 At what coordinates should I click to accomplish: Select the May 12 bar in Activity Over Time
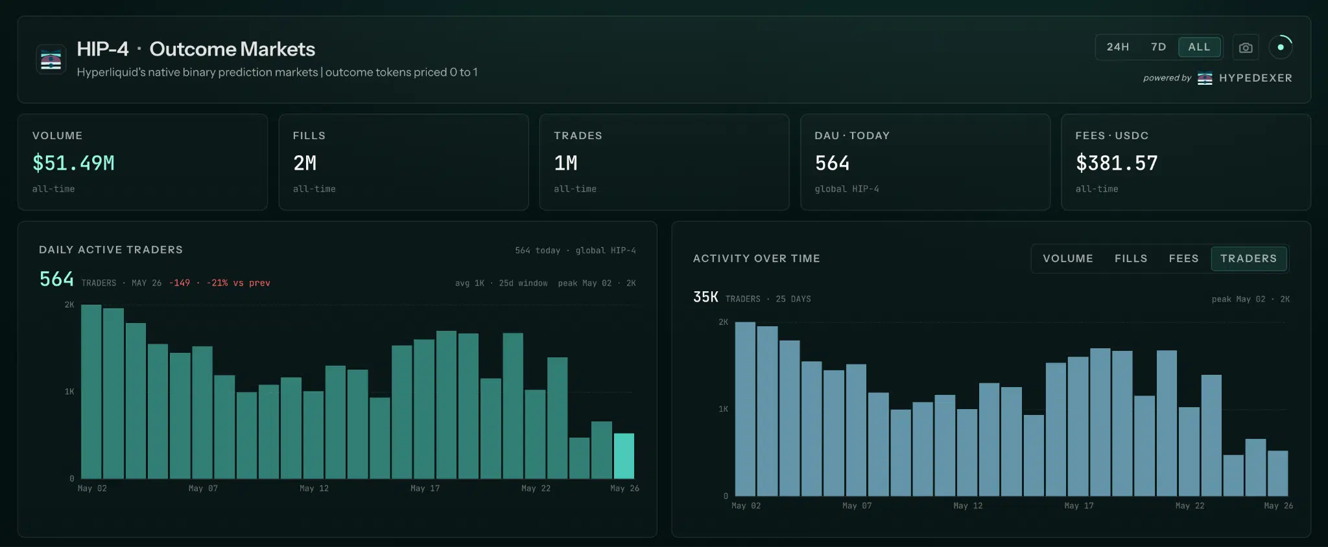click(967, 452)
